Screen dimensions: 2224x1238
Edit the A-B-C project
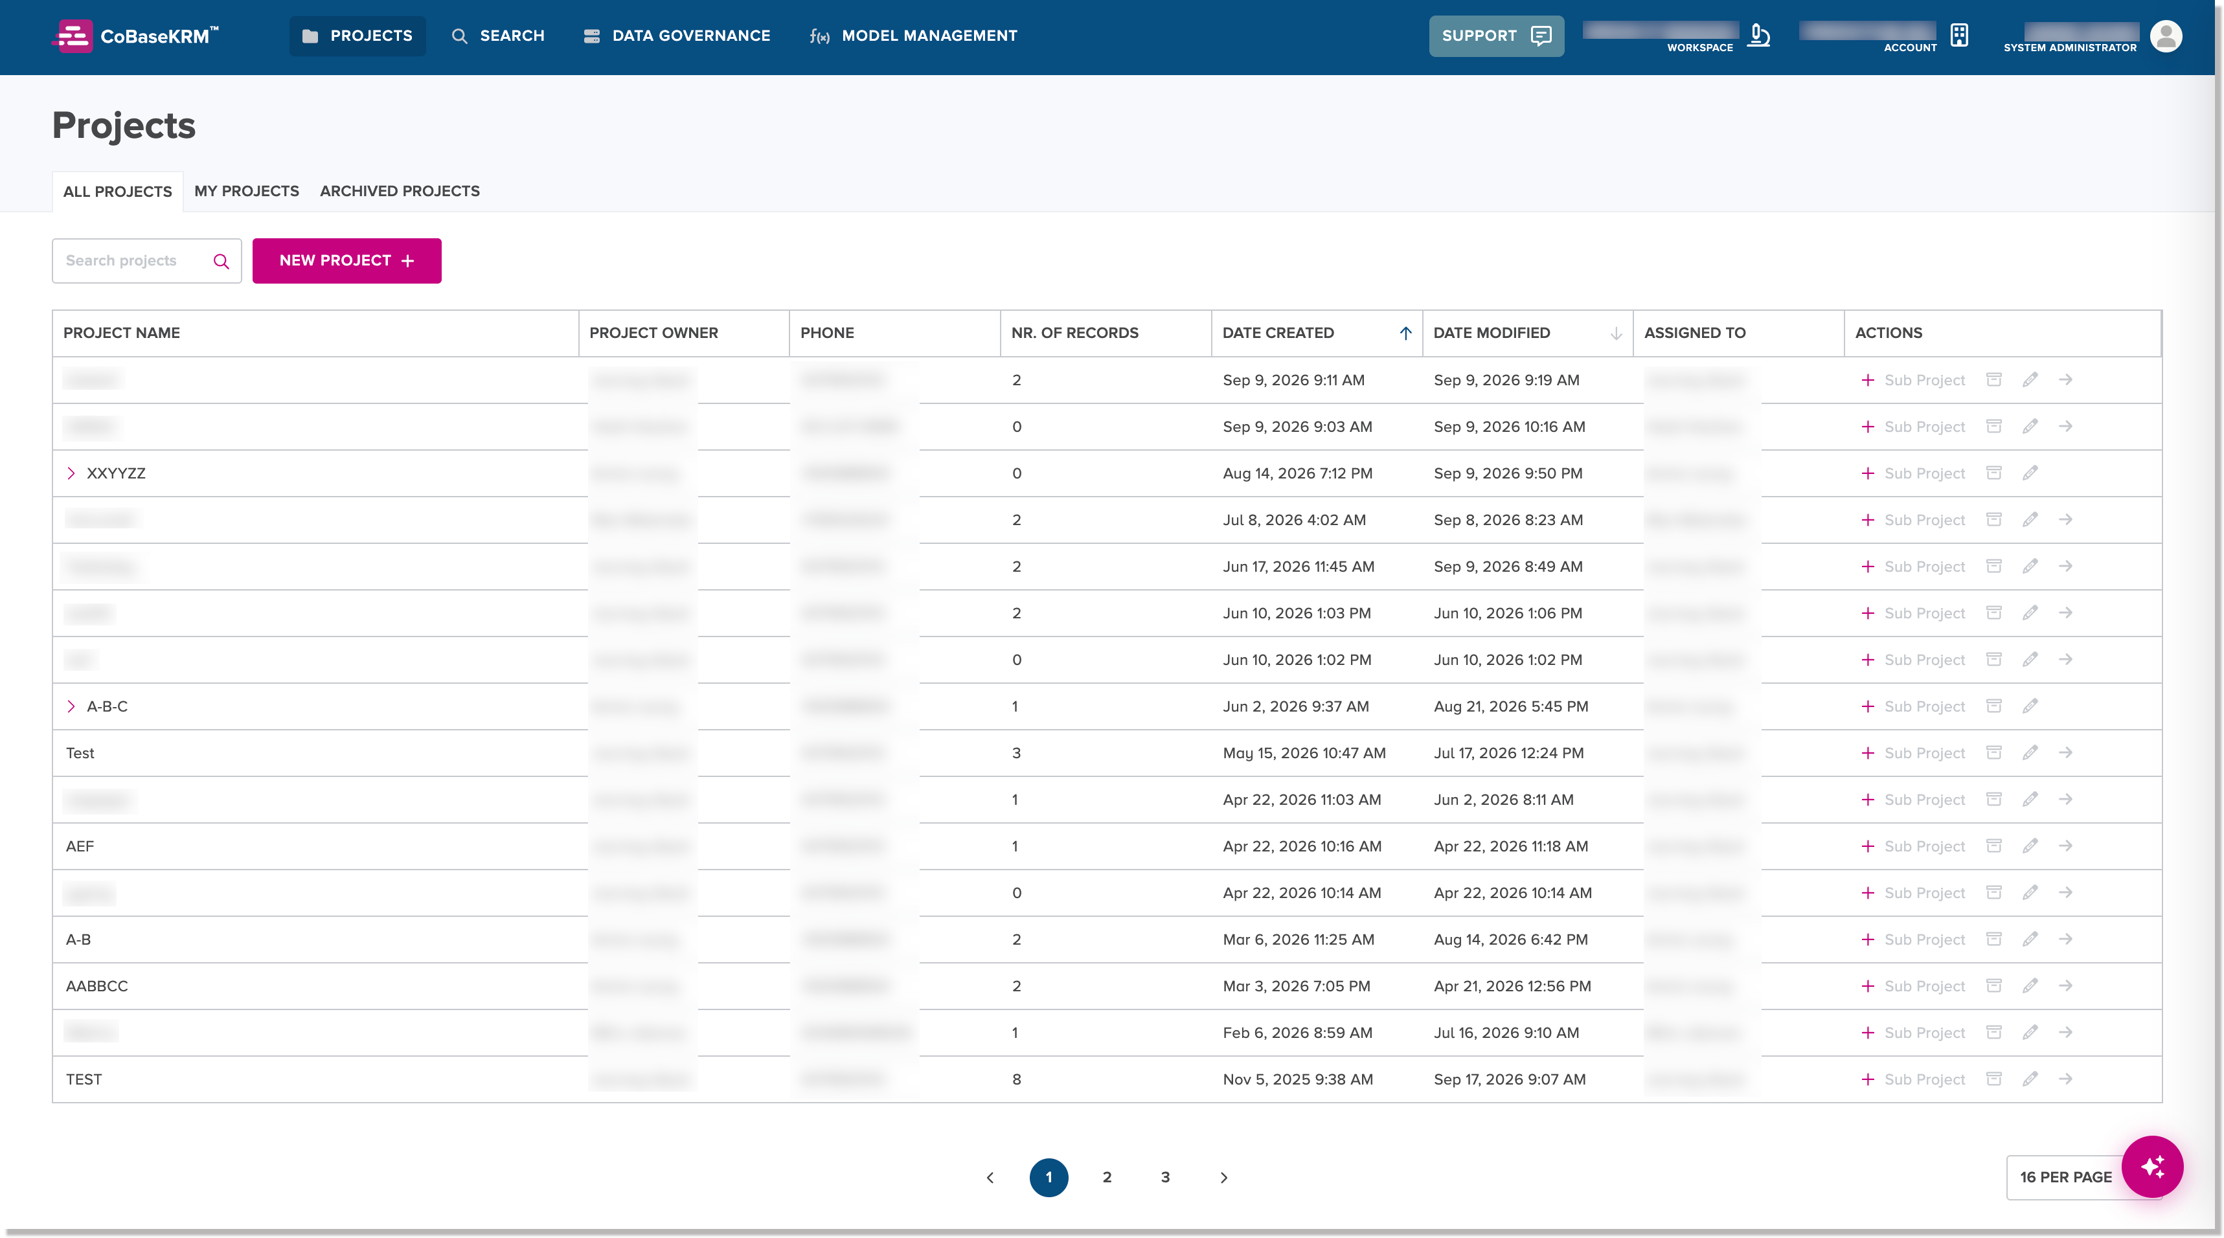(2030, 706)
